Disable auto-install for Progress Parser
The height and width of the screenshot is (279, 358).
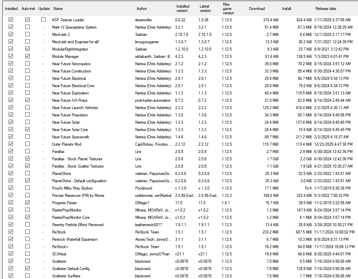pyautogui.click(x=27, y=203)
